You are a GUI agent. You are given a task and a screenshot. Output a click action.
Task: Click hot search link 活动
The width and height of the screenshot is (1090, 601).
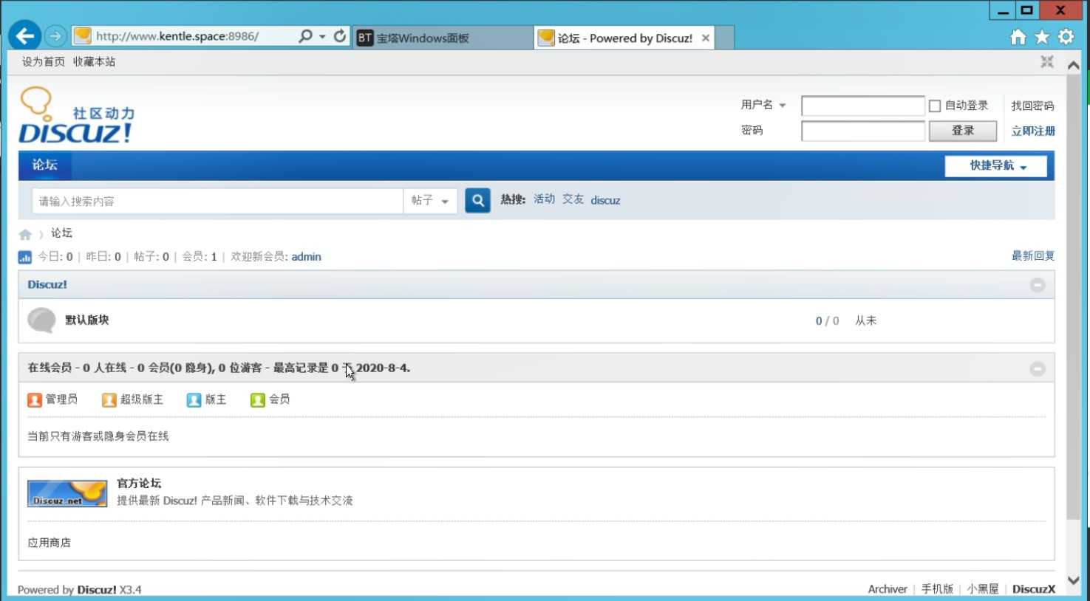544,199
